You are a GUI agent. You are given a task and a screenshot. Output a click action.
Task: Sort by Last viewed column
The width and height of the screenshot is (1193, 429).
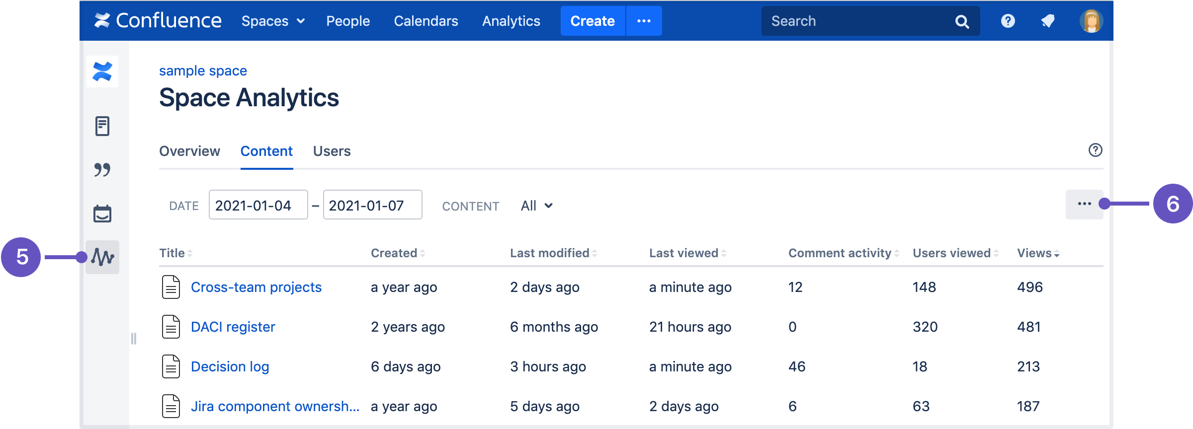click(x=688, y=253)
